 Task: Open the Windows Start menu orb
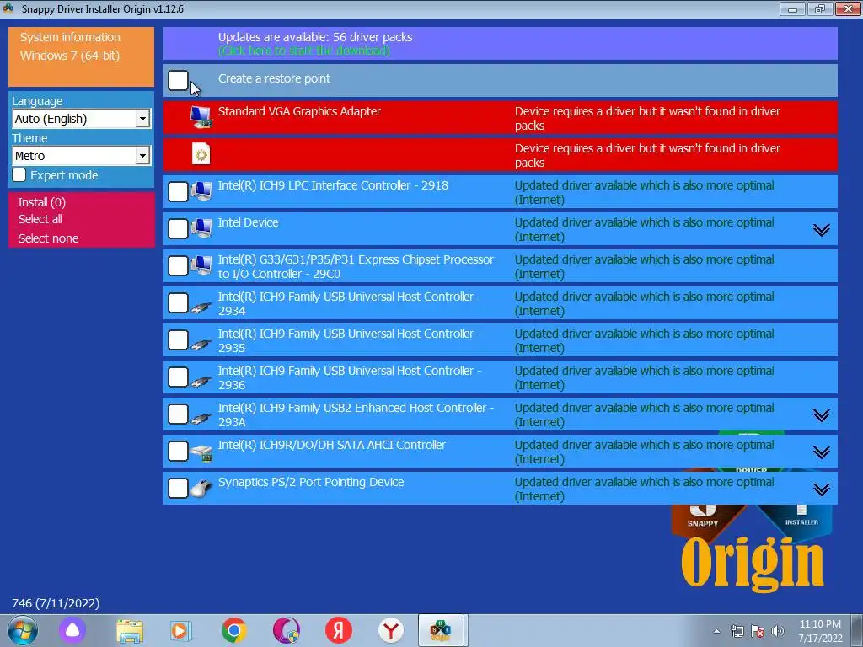(23, 630)
